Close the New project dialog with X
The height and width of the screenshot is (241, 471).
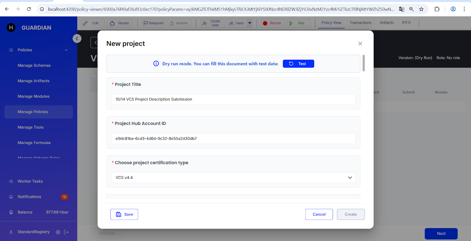tap(360, 44)
